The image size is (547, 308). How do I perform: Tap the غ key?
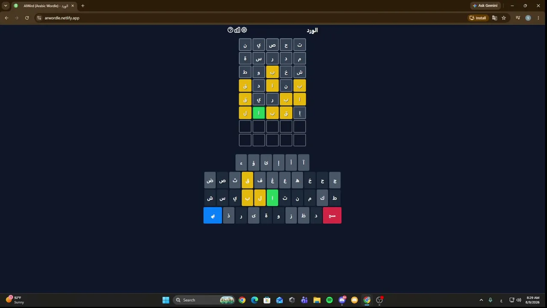click(x=272, y=181)
